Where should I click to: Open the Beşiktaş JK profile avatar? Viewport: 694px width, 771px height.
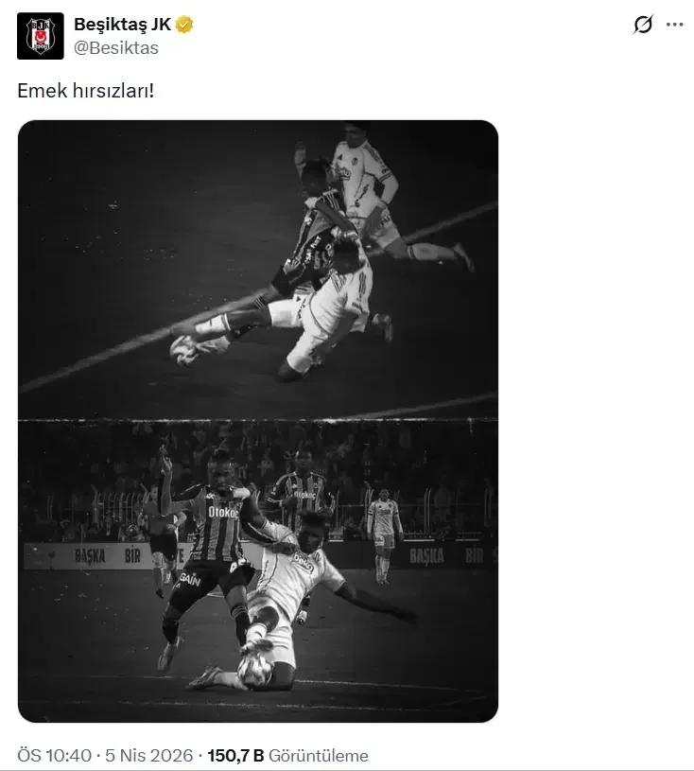(x=41, y=36)
